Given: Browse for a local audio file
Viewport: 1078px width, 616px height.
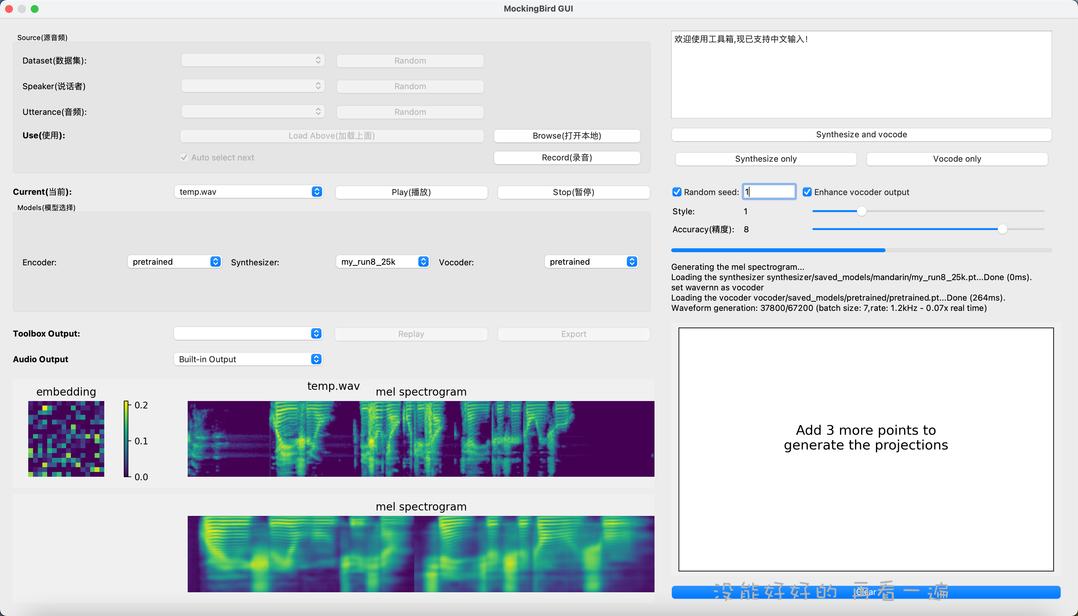Looking at the screenshot, I should [x=567, y=135].
